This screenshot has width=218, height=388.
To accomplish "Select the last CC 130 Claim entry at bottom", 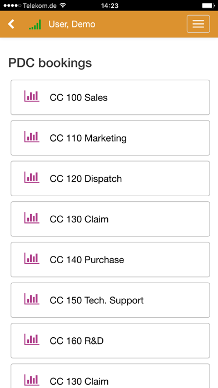I will 110,376.
